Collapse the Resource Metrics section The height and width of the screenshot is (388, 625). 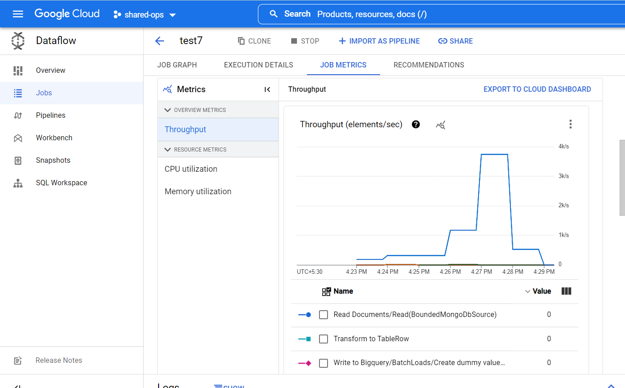pyautogui.click(x=168, y=150)
